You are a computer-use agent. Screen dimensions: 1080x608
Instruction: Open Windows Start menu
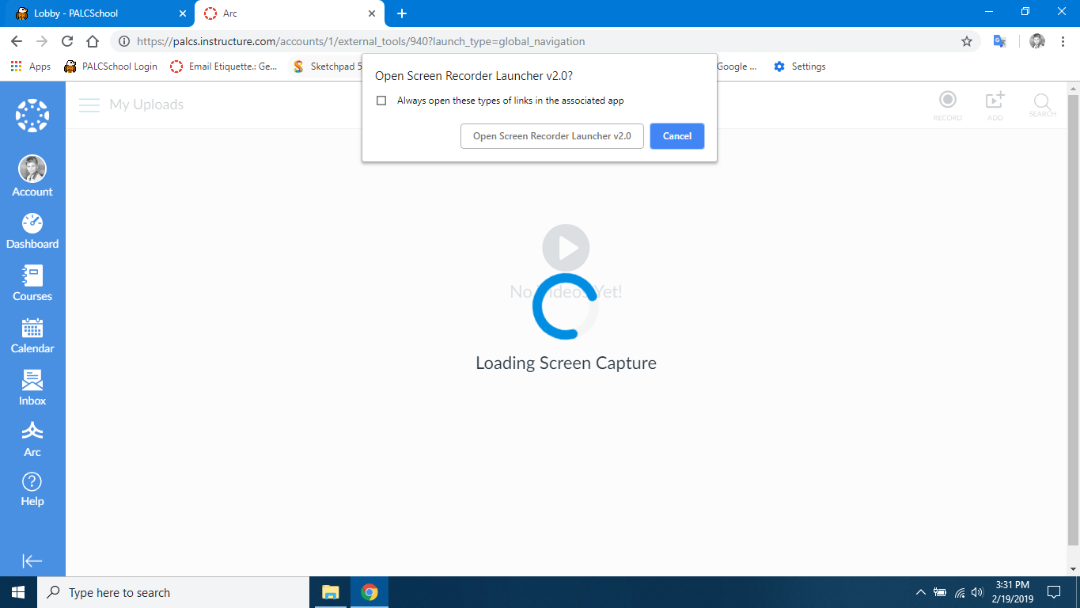coord(18,592)
